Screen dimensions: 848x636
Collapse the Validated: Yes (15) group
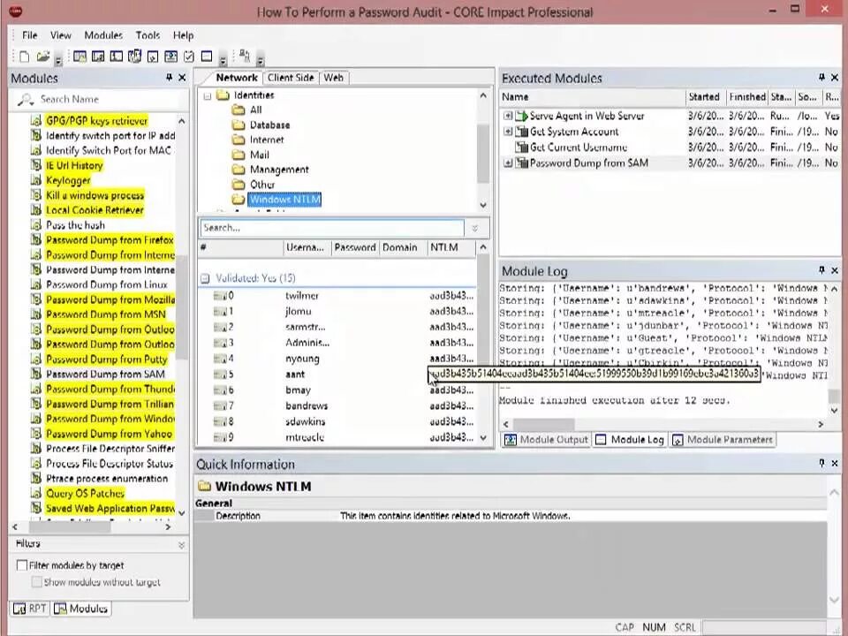205,278
